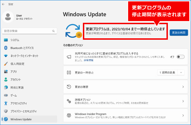Toggle the latest updates switch on
The height and width of the screenshot is (125, 191).
(181, 57)
